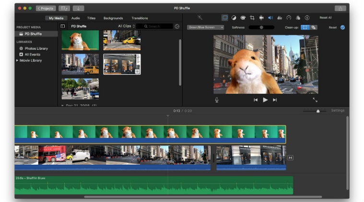The width and height of the screenshot is (364, 202).
Task: Select the cropping tool
Action: [252, 18]
